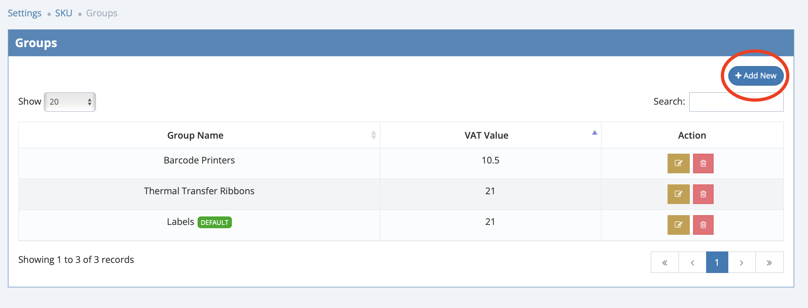This screenshot has width=808, height=308.
Task: Open Settings from the breadcrumb
Action: tap(24, 13)
